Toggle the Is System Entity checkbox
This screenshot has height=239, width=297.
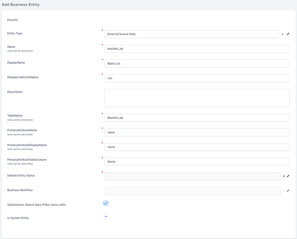[x=106, y=216]
